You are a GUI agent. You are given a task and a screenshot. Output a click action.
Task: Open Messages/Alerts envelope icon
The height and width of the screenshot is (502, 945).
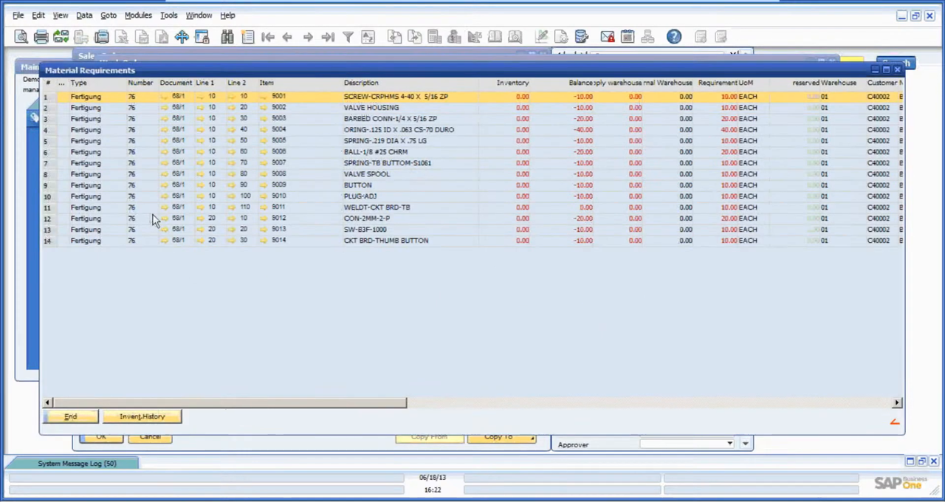[607, 37]
